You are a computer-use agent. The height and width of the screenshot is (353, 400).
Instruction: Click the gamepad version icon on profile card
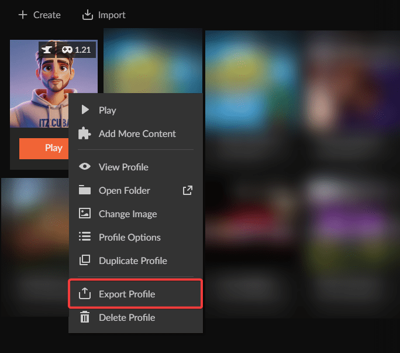(67, 50)
